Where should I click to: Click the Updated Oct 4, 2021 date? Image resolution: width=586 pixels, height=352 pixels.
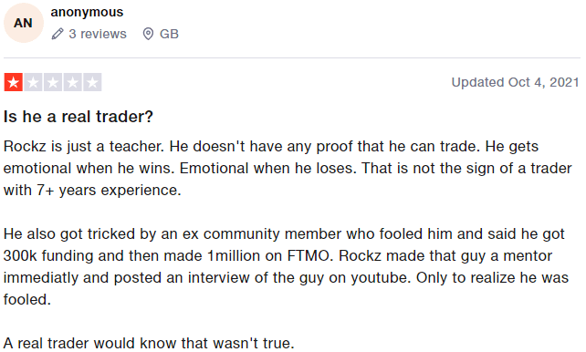[516, 82]
